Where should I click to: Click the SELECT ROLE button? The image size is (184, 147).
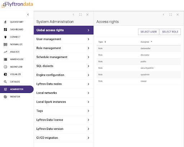[170, 32]
